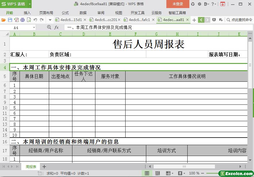Image resolution: width=254 pixels, height=177 pixels.
Task: Click the 点此查找命令 search box
Action: (239, 20)
